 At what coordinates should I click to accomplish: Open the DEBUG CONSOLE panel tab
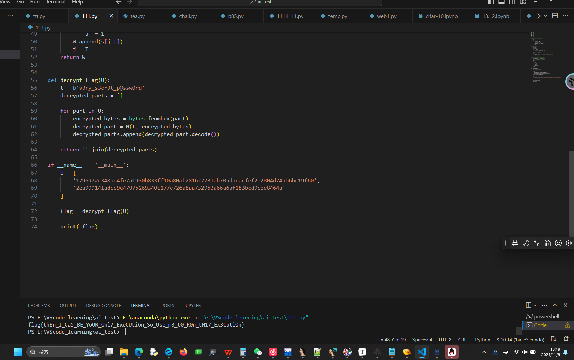(103, 305)
